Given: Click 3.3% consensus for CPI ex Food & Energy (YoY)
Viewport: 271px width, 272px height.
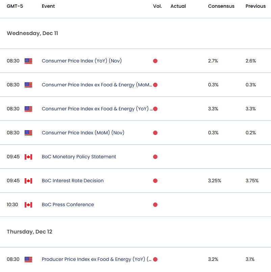Looking at the screenshot, I should coord(213,109).
